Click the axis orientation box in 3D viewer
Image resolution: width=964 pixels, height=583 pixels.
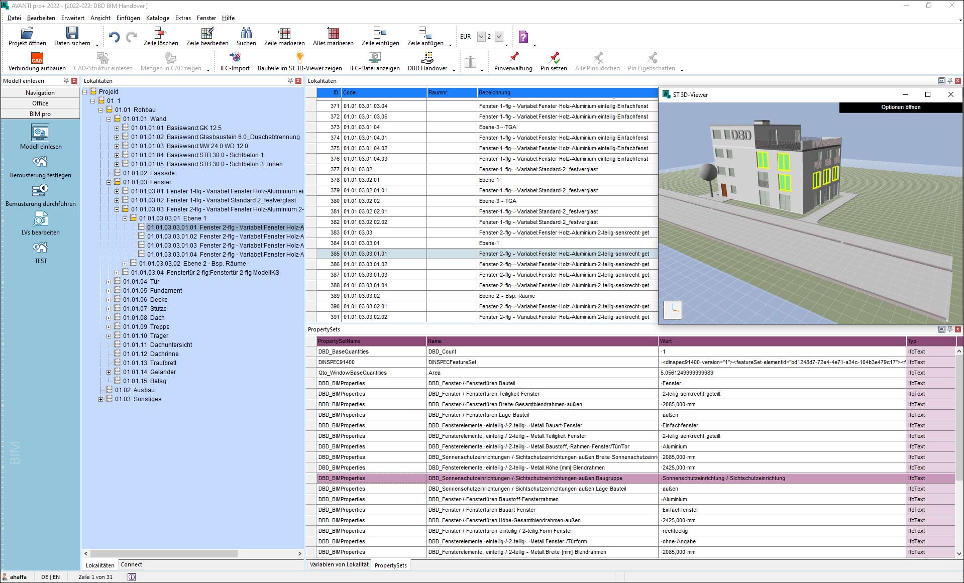coord(673,310)
